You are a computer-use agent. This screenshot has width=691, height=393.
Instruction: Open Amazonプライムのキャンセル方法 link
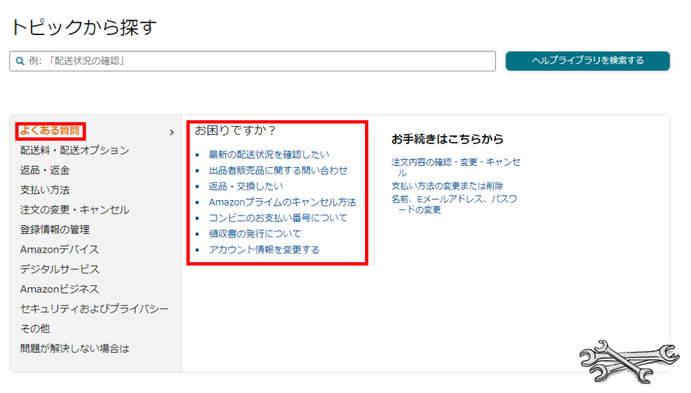283,202
